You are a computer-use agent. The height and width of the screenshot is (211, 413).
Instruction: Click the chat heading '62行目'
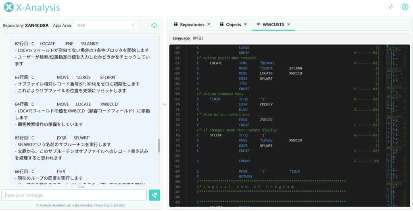pos(22,43)
